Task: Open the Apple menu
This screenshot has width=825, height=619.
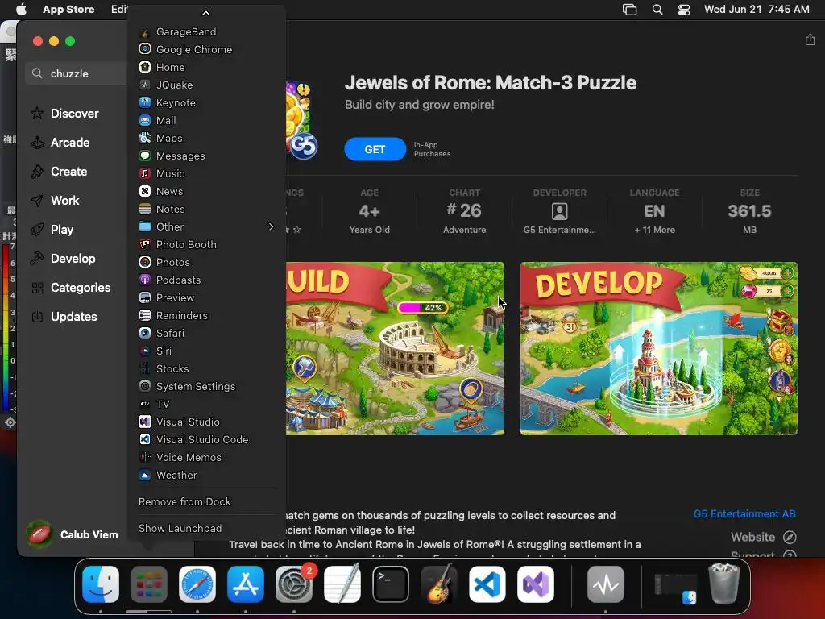Action: (22, 9)
